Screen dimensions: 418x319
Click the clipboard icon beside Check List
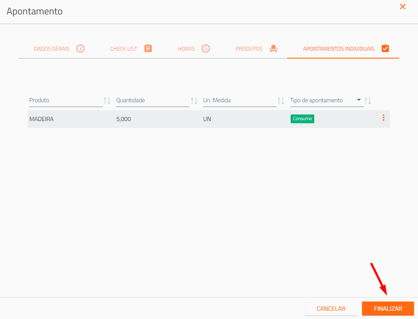point(148,49)
